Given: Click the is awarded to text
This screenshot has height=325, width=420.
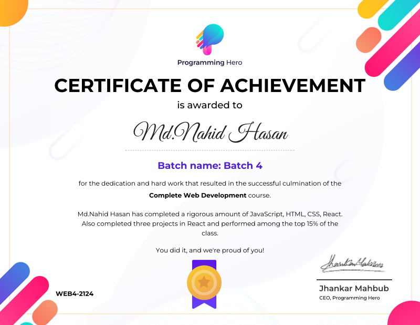Looking at the screenshot, I should [x=209, y=105].
